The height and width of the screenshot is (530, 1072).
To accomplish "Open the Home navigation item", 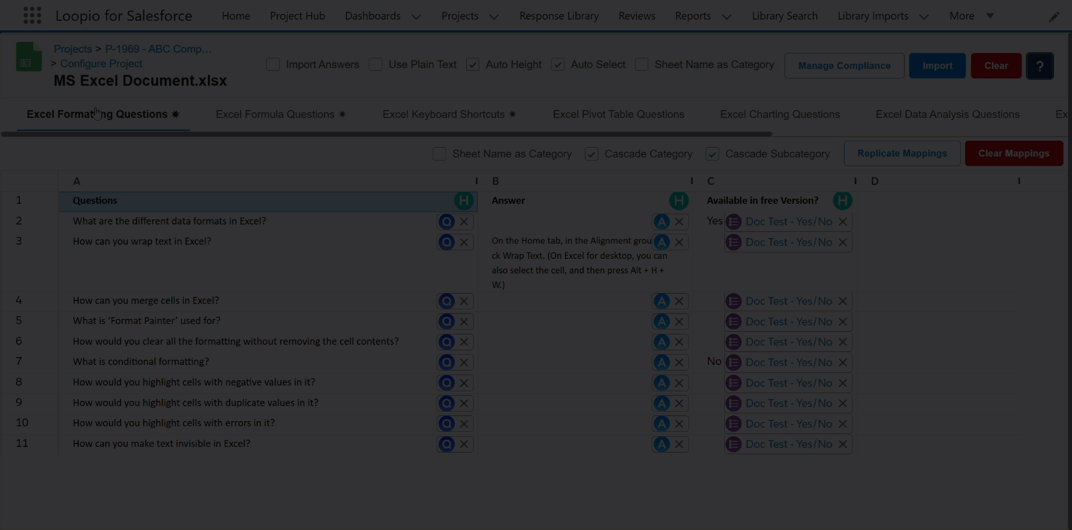I will tap(236, 16).
